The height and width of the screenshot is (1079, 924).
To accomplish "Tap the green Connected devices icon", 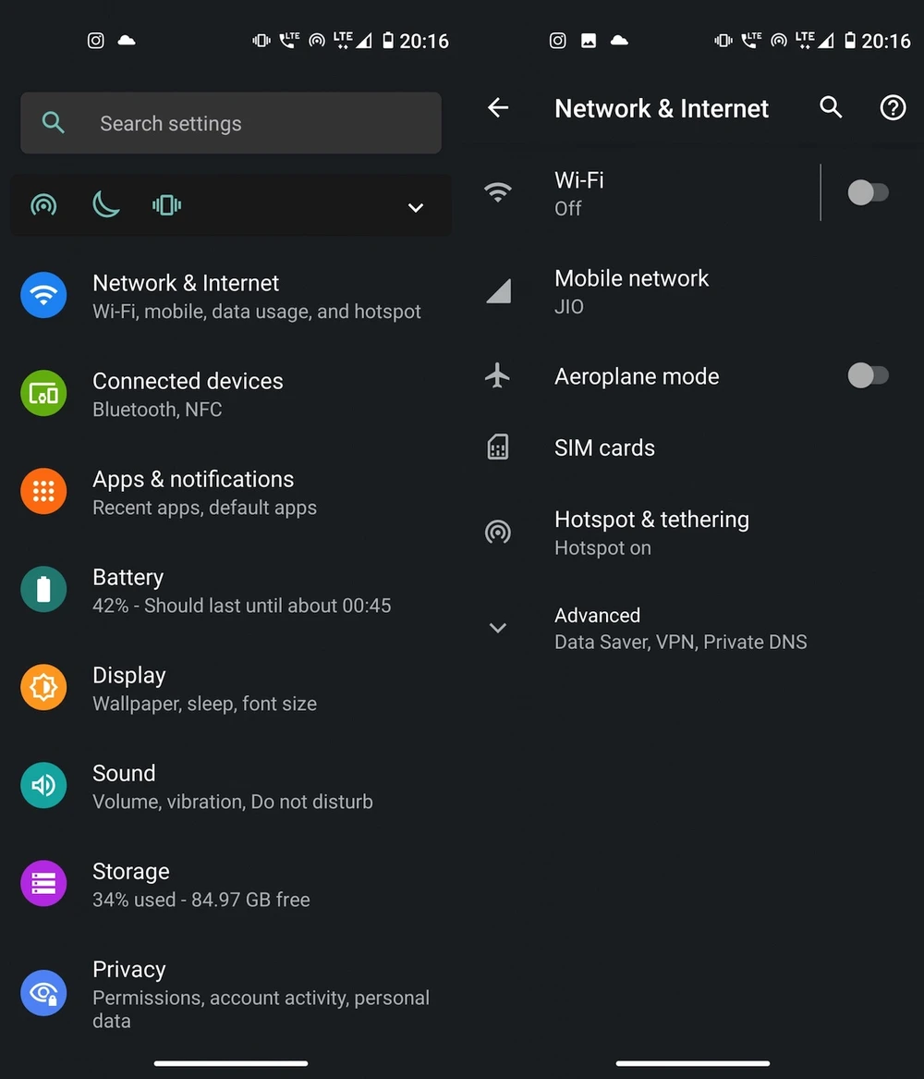I will pyautogui.click(x=43, y=393).
